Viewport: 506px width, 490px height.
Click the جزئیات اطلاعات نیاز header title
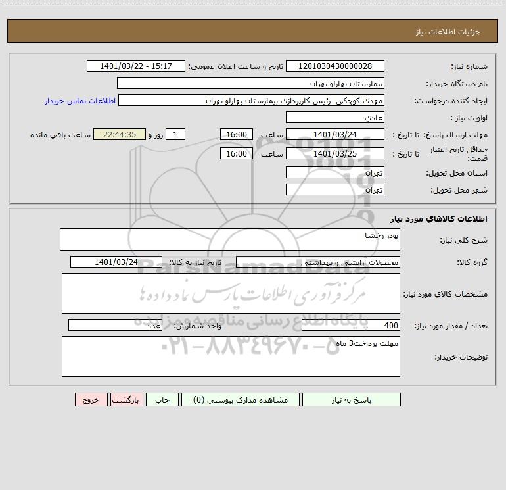click(448, 32)
